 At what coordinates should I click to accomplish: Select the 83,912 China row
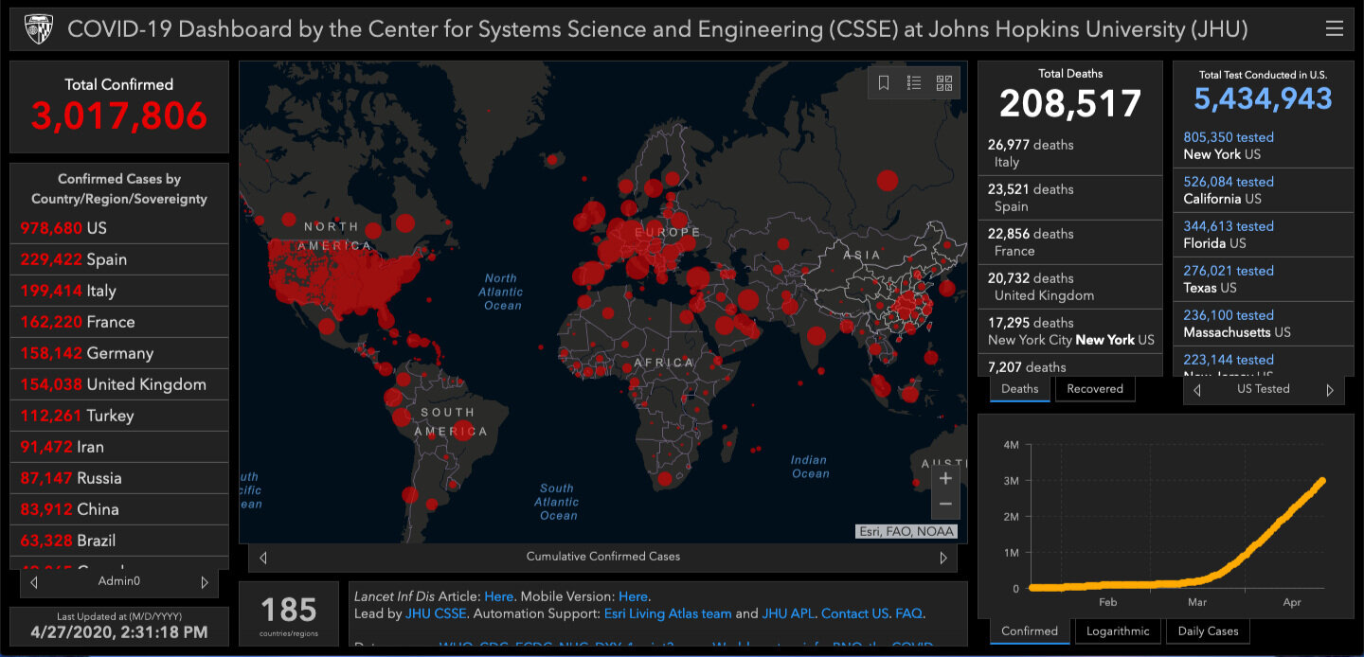[x=119, y=509]
